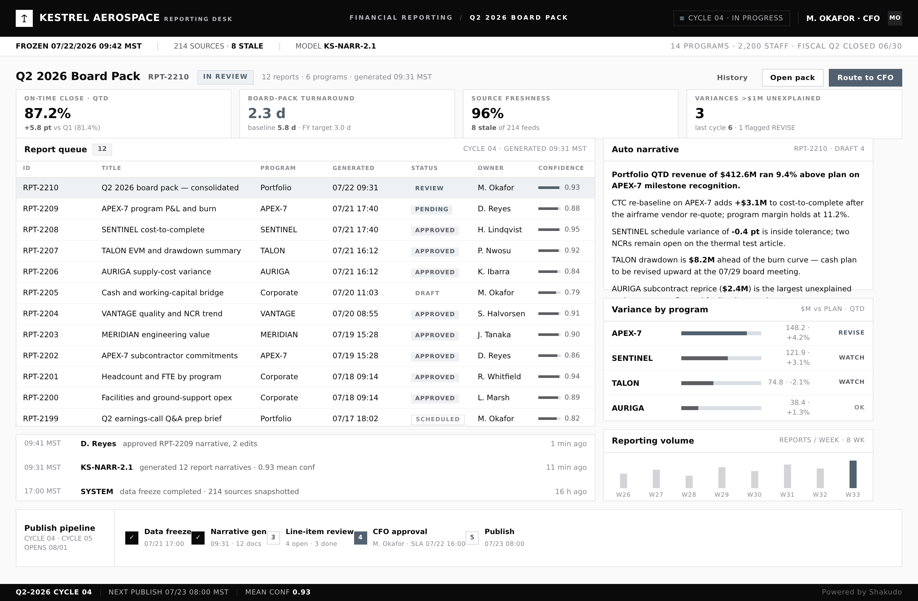918x601 pixels.
Task: Select Q2 2026 Board Pack breadcrumb
Action: pos(518,18)
